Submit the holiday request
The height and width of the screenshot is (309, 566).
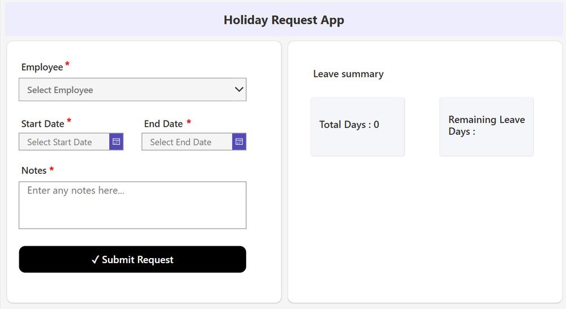tap(132, 259)
